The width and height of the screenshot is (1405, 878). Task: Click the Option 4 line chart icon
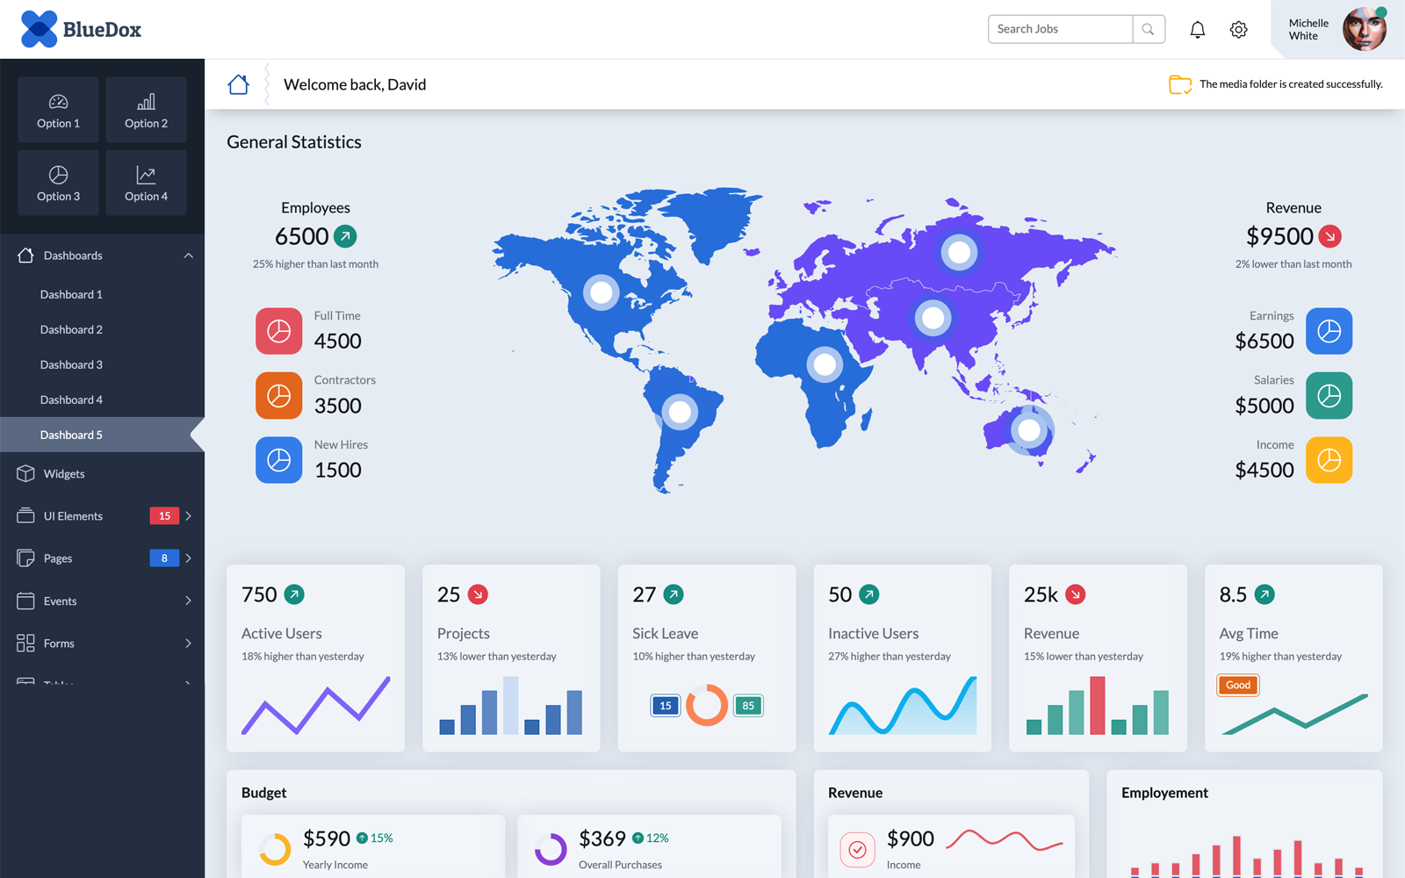pos(146,174)
